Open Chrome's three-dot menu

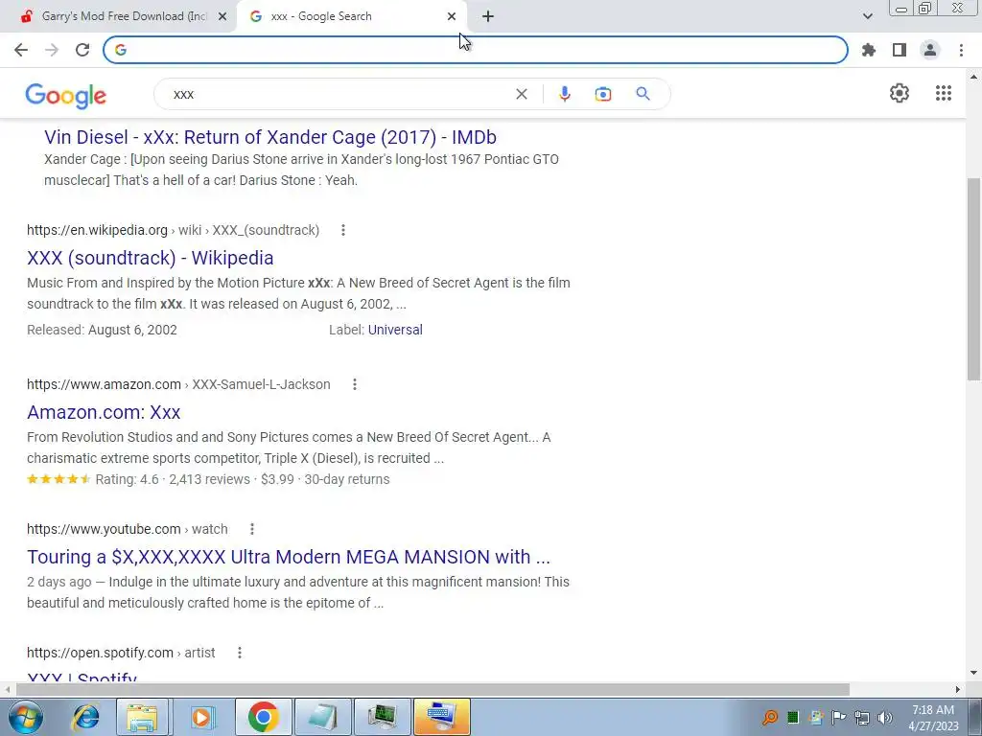961,50
